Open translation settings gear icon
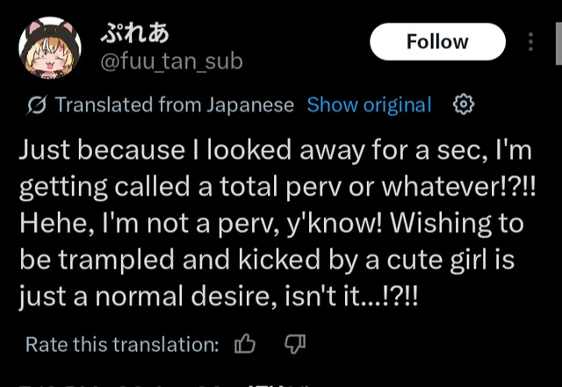The height and width of the screenshot is (387, 562). (464, 104)
